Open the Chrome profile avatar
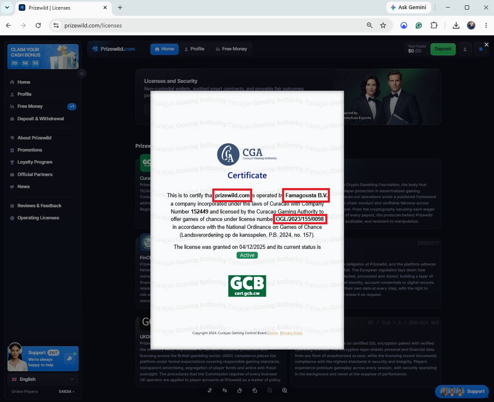494x402 pixels. coord(471,25)
